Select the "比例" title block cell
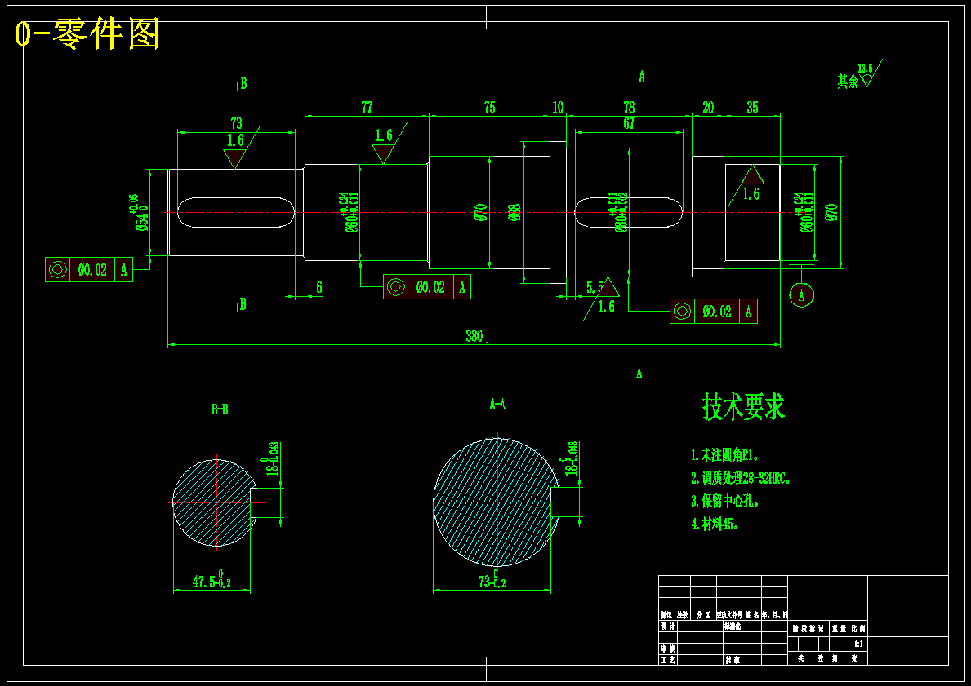 pyautogui.click(x=858, y=628)
